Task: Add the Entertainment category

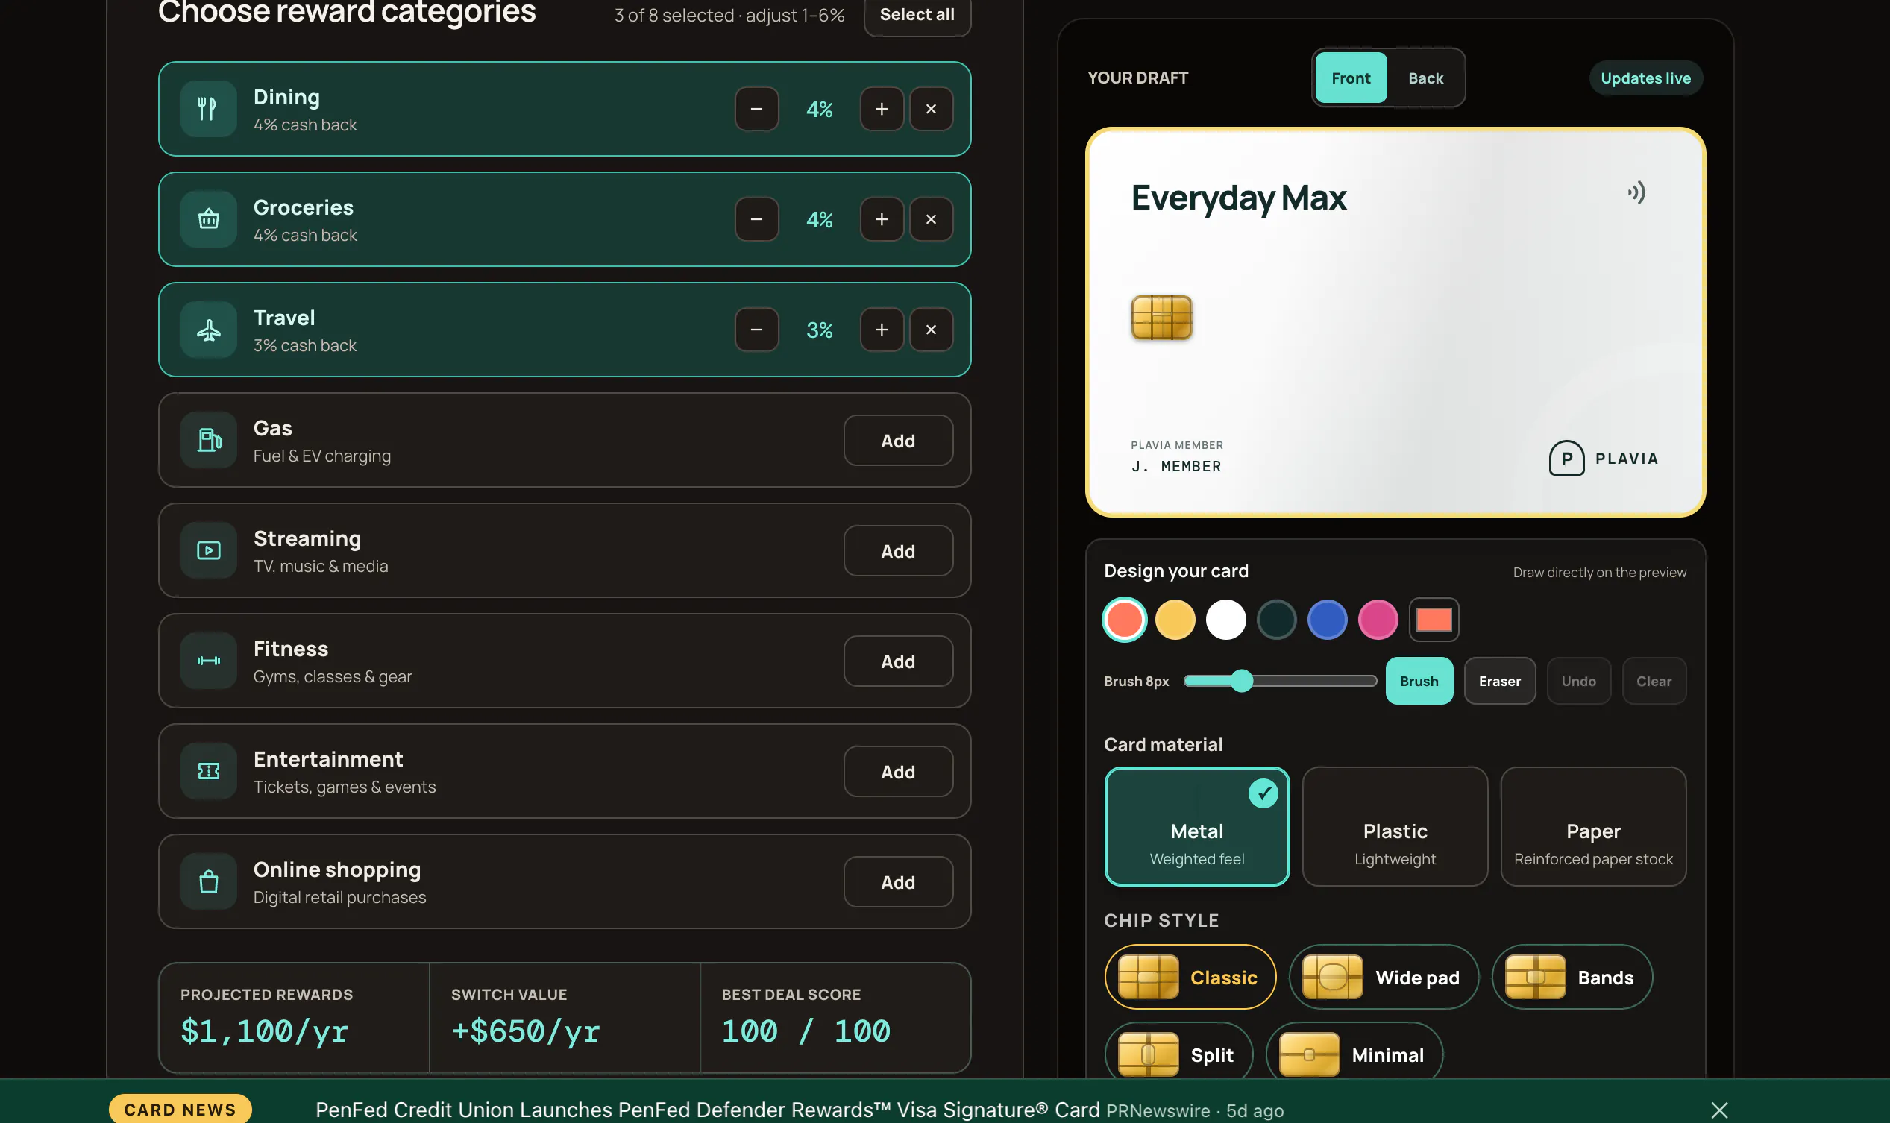Action: (898, 772)
